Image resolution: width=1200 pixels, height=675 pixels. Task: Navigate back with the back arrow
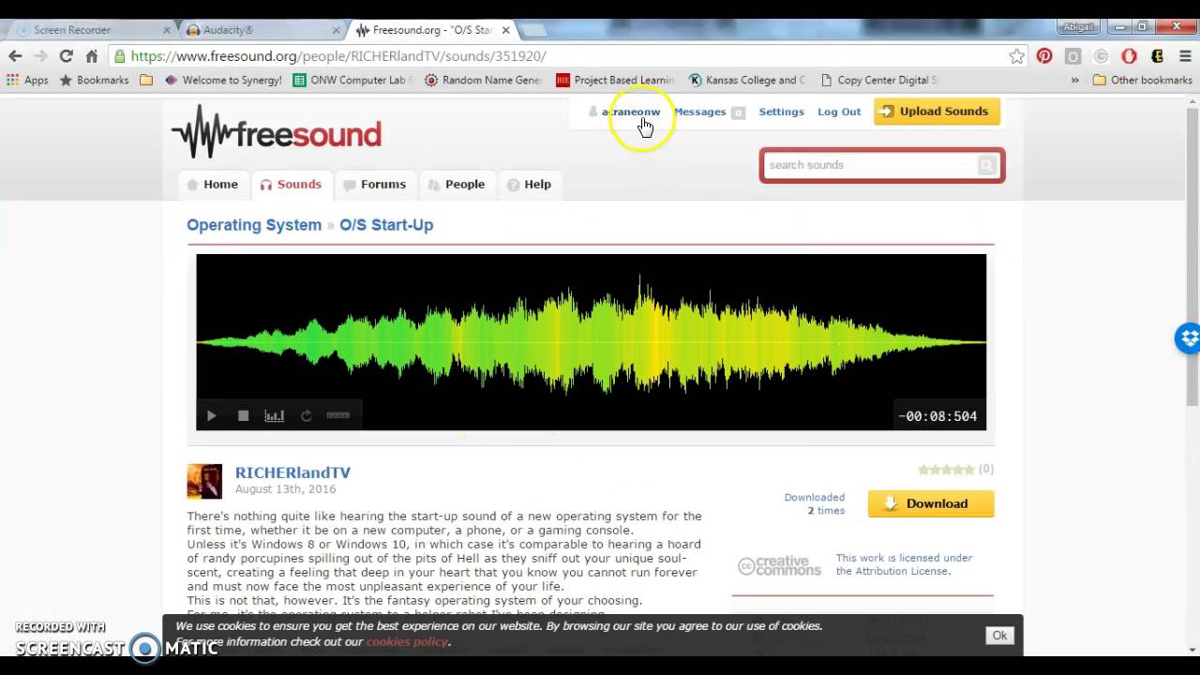(x=15, y=56)
